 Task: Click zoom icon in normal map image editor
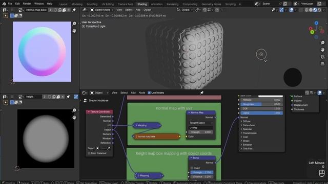pos(74,24)
